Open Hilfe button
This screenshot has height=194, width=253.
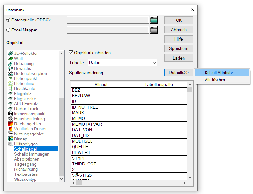[179, 39]
